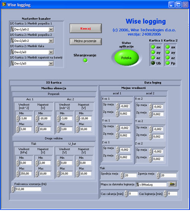Image resolution: width=190 pixels, height=211 pixels.
Task: Click the c:\WiseLog log folder path field
Action: 151,184
